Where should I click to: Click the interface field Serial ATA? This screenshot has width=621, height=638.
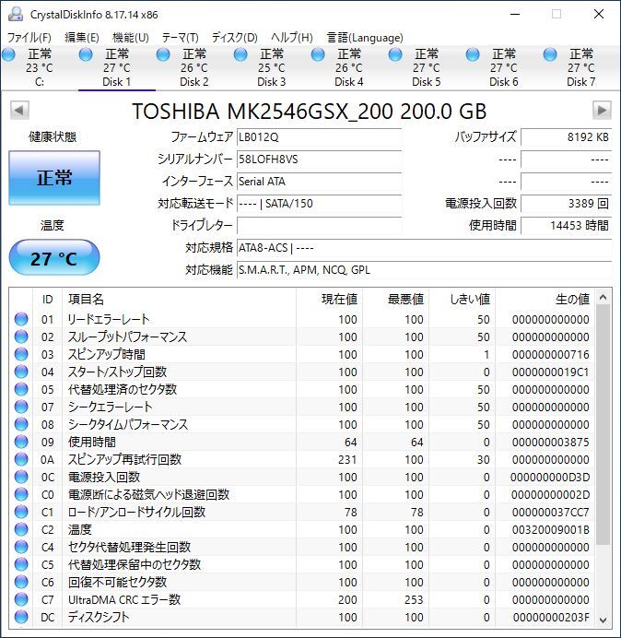coord(319,182)
